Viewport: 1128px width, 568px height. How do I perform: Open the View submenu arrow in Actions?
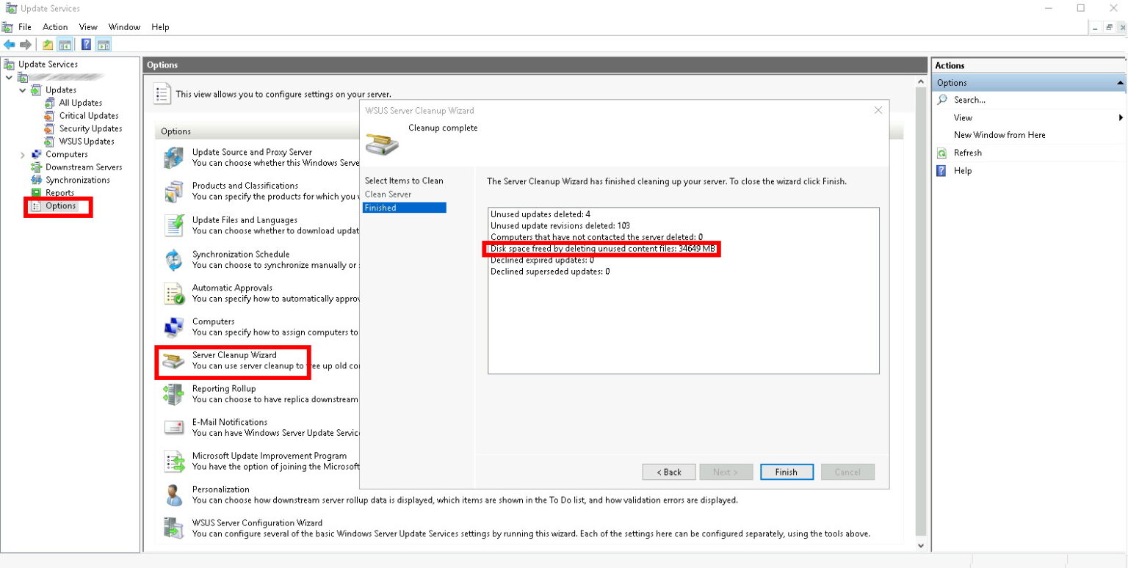point(1121,117)
